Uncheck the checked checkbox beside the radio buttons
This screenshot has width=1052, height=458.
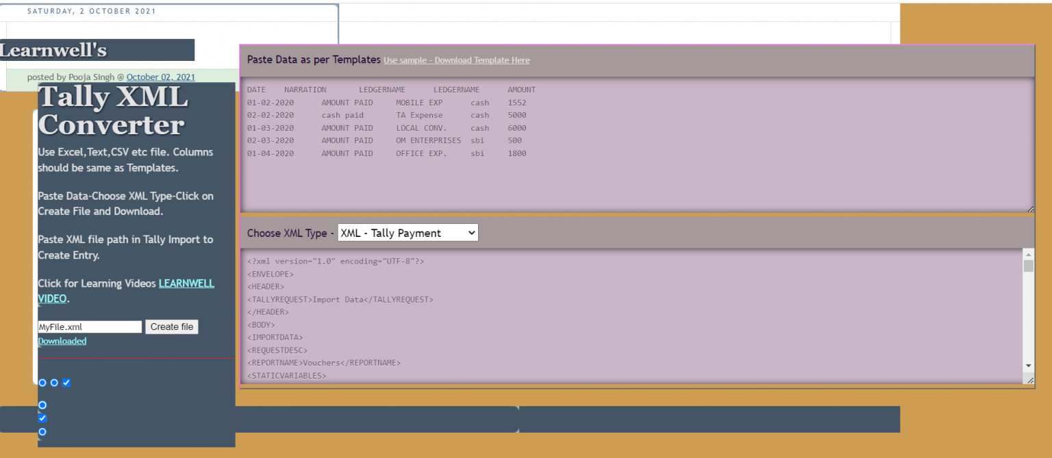click(66, 383)
